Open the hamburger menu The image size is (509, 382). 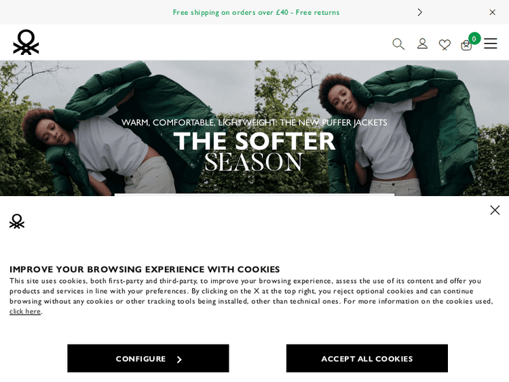(490, 43)
